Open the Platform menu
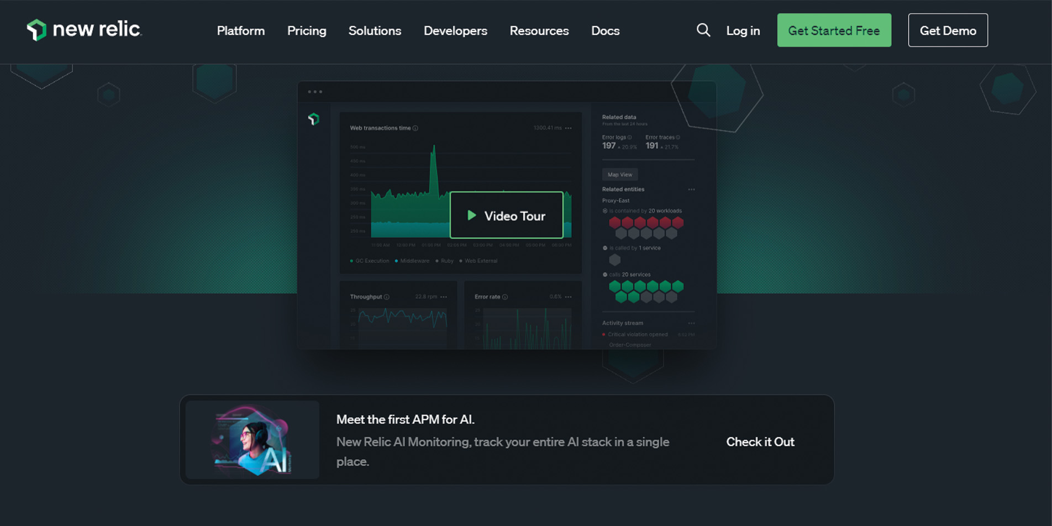This screenshot has height=526, width=1052. click(x=240, y=31)
